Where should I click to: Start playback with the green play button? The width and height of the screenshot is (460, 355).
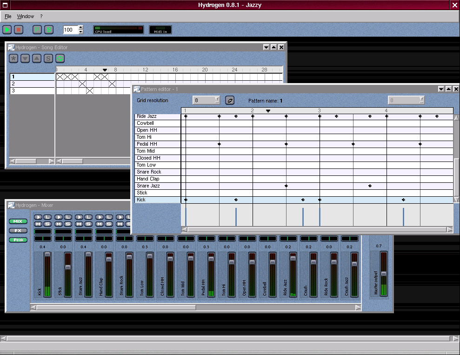point(7,30)
